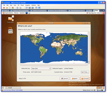Click the Forward button
Screen dimensions: 107x93
tap(85, 78)
